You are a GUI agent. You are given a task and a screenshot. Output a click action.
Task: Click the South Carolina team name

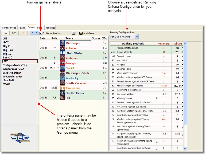[x=76, y=83]
